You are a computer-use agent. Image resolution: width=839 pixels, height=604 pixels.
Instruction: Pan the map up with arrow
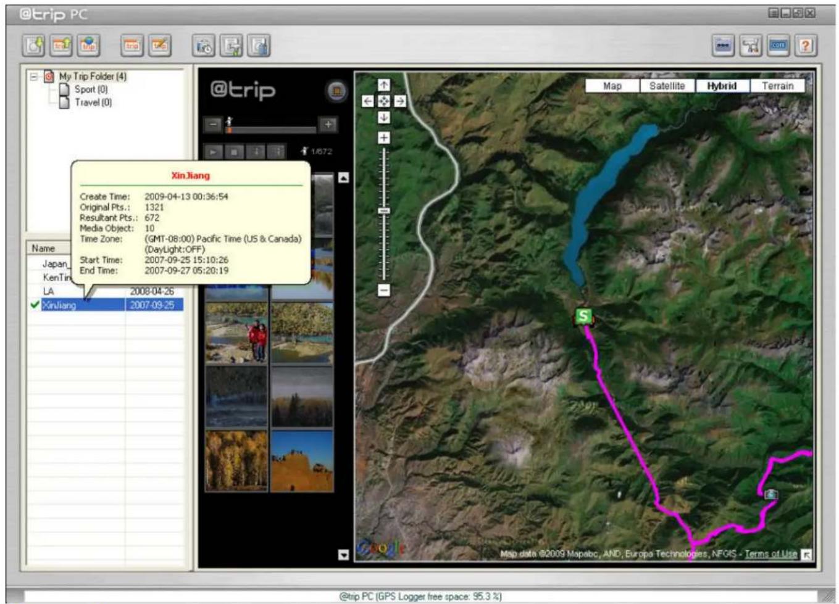(384, 85)
